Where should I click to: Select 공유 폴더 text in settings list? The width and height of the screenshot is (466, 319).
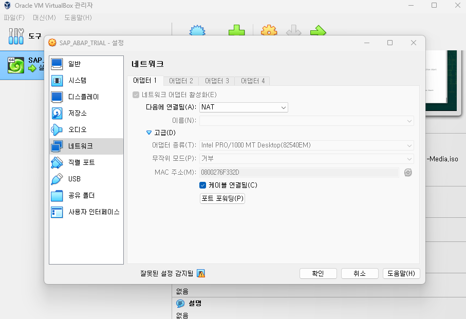pyautogui.click(x=81, y=195)
